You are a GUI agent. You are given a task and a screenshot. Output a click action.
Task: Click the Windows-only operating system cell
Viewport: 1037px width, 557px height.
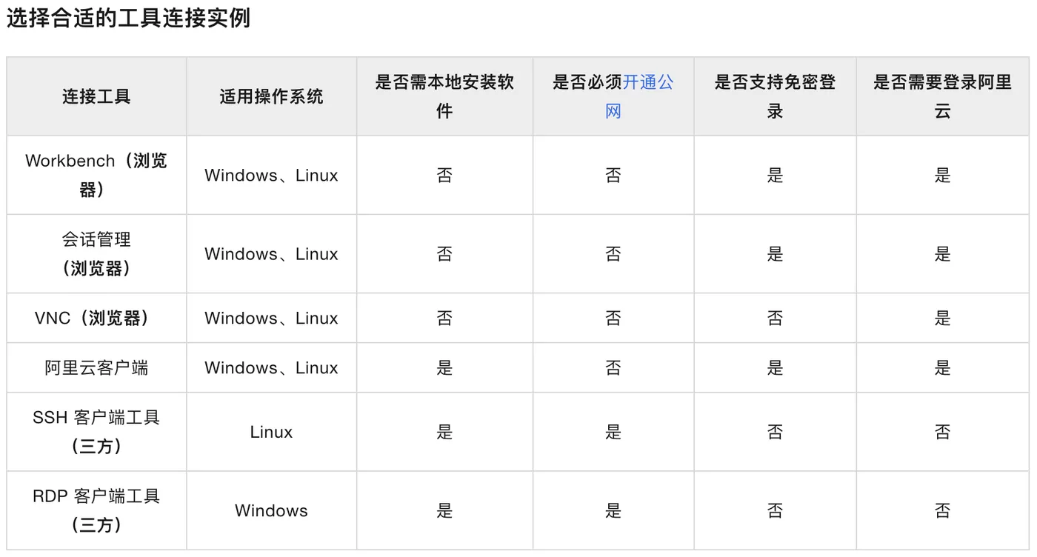tap(271, 510)
